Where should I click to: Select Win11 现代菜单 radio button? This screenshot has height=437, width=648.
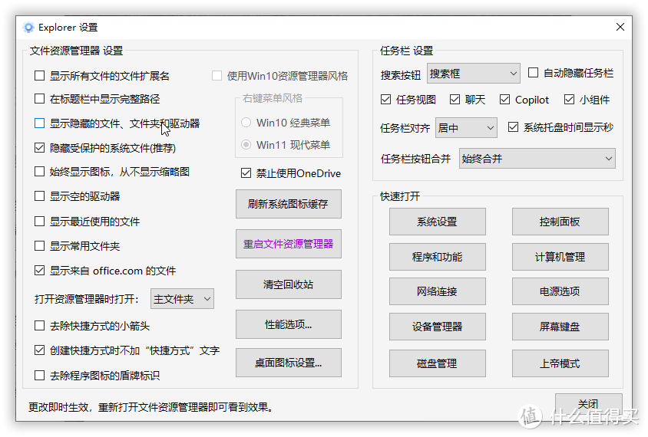coord(246,144)
